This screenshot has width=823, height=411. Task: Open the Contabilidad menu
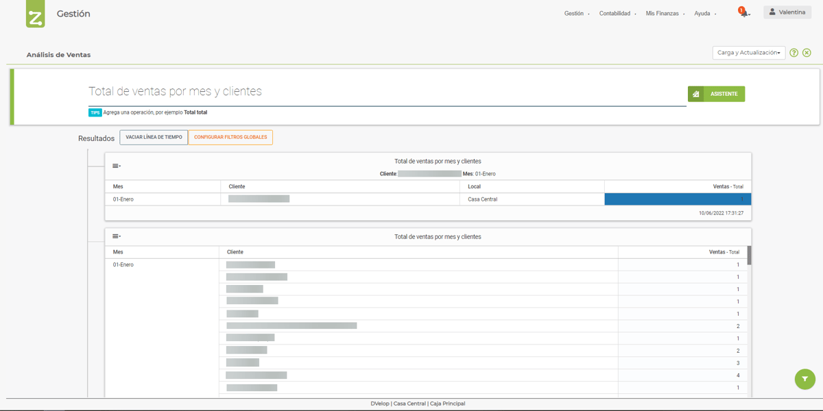click(x=616, y=12)
